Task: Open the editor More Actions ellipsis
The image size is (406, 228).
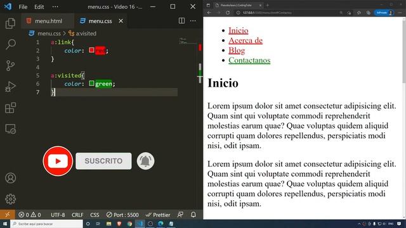Action: click(x=193, y=21)
